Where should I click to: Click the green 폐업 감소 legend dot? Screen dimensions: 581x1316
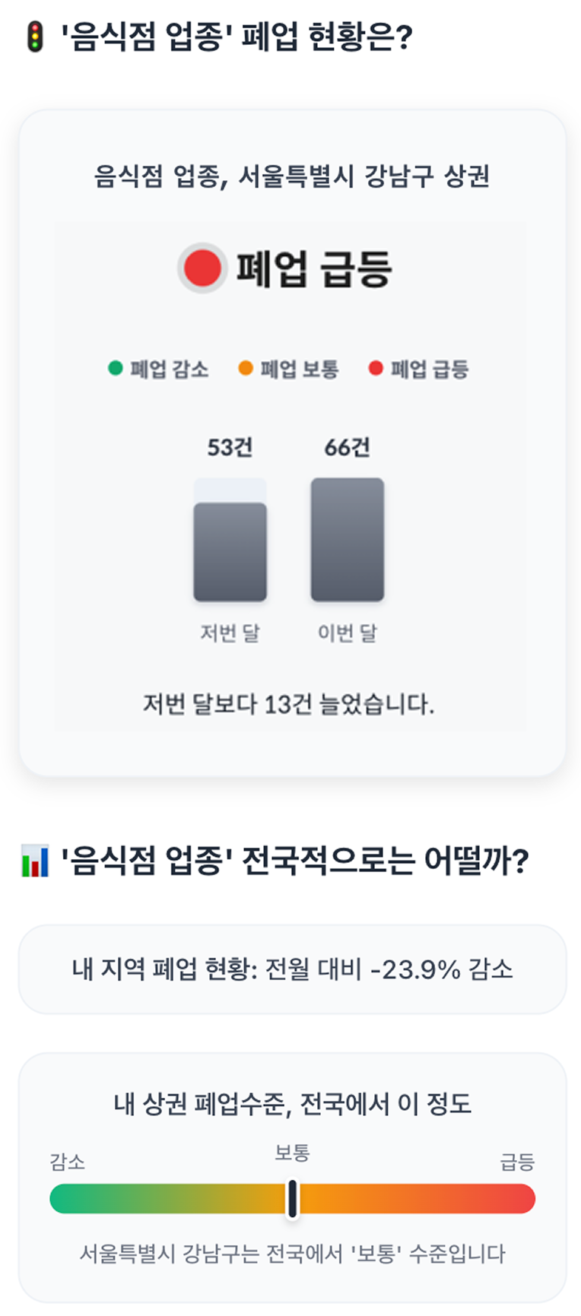point(116,369)
